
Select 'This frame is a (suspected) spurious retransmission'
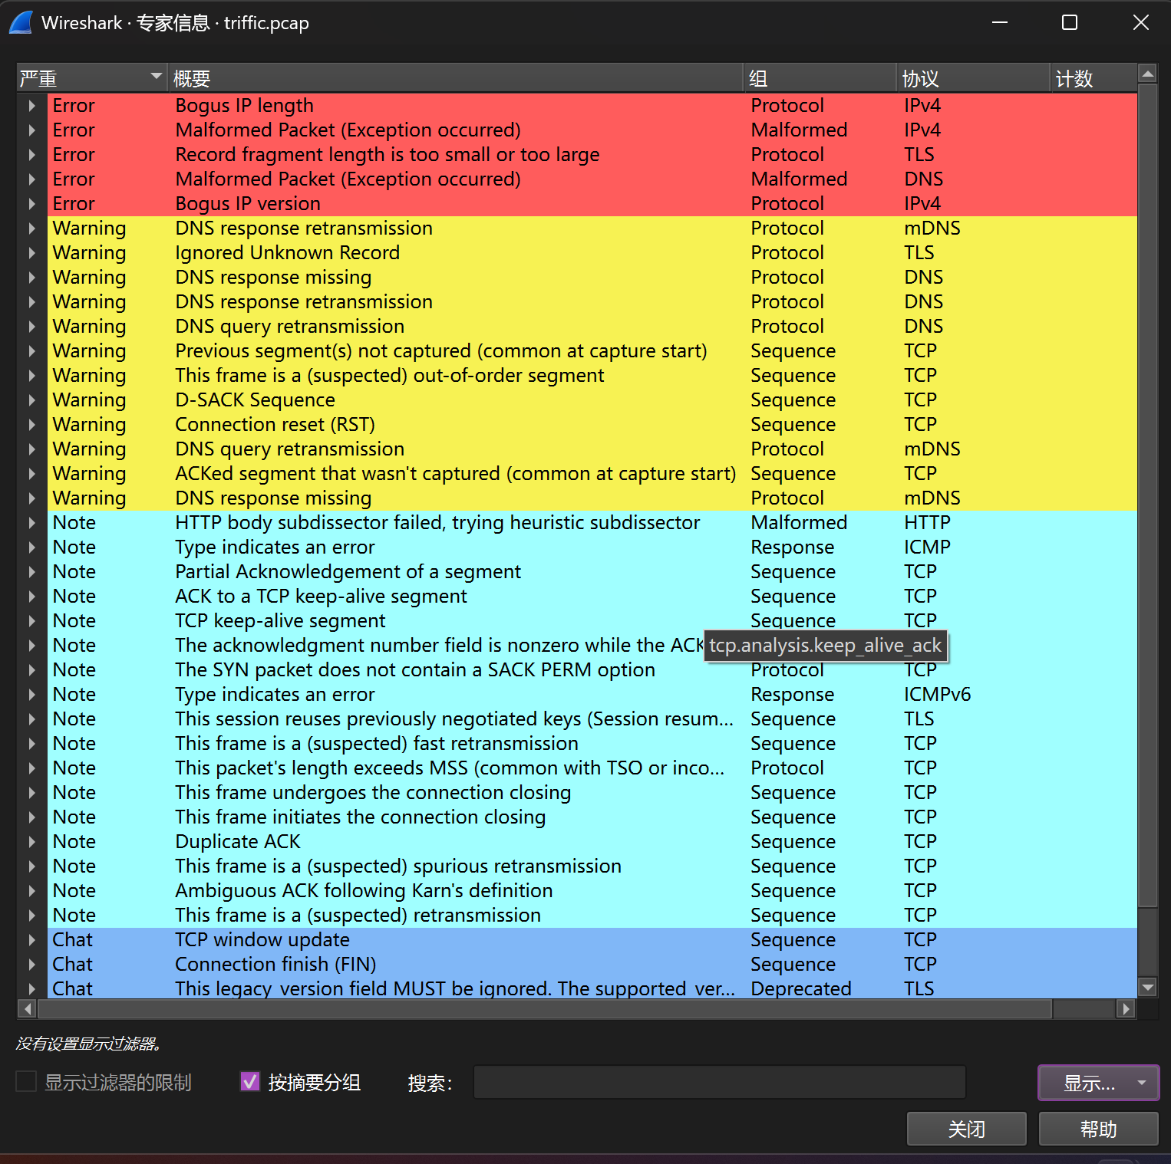tap(398, 866)
